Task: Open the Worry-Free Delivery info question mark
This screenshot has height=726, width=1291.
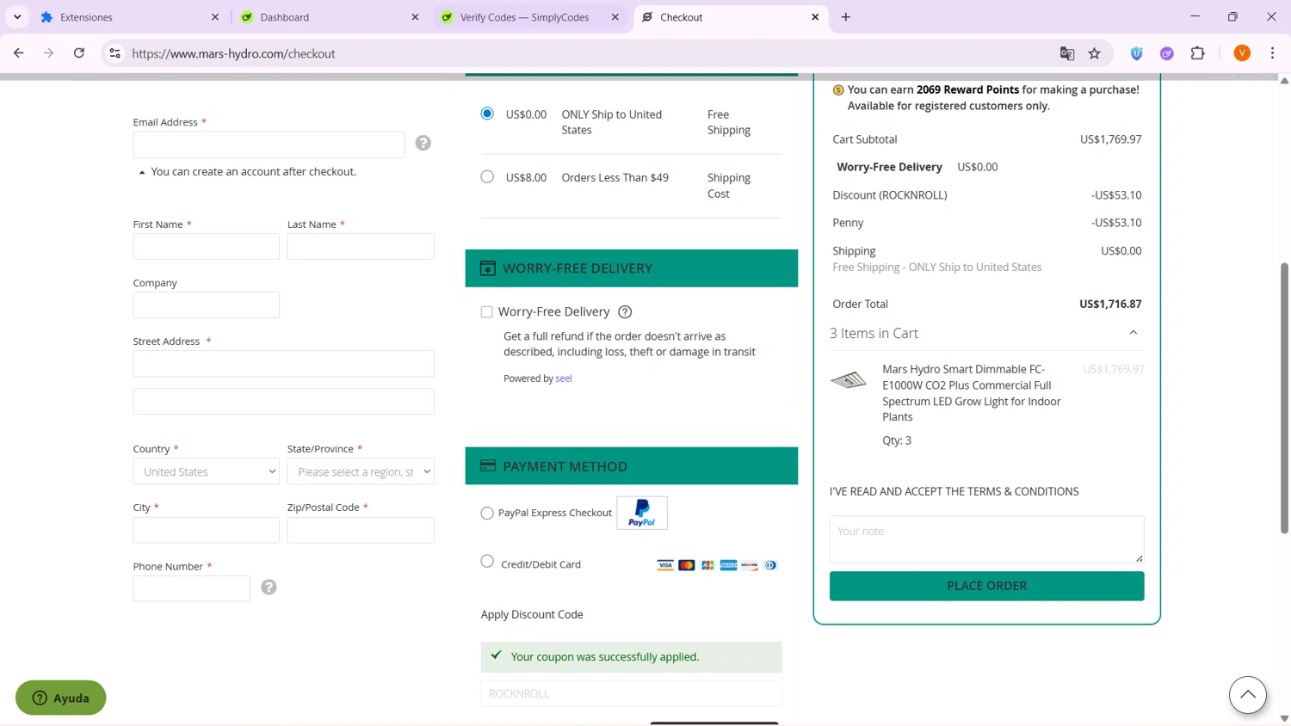Action: 625,312
